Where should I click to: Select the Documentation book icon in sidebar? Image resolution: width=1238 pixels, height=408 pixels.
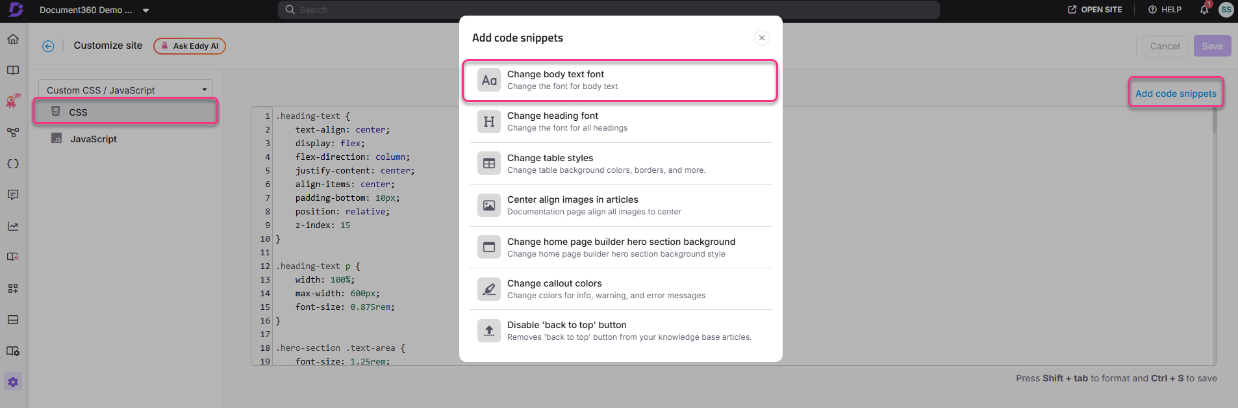point(12,70)
